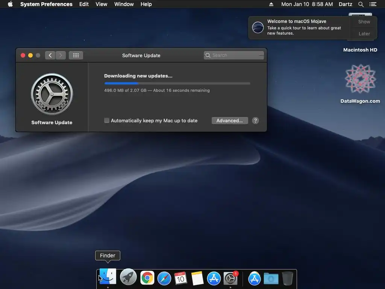Click the download progress bar
Viewport: 385px width, 289px height.
point(177,83)
